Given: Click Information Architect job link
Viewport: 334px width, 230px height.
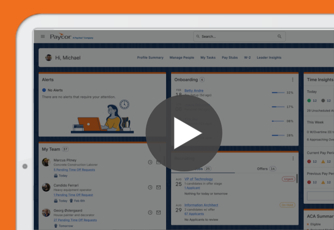Looking at the screenshot, I should click(200, 205).
